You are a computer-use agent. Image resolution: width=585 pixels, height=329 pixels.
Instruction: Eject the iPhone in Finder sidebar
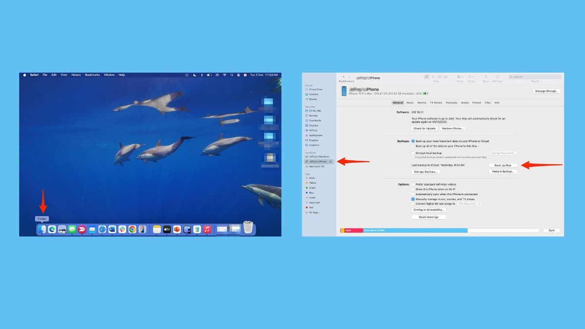click(x=331, y=161)
